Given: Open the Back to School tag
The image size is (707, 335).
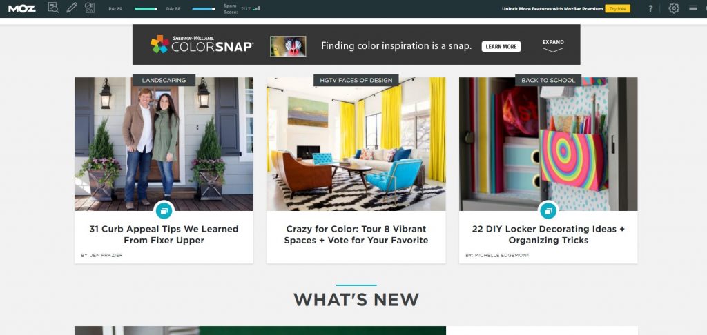Looking at the screenshot, I should pyautogui.click(x=548, y=80).
